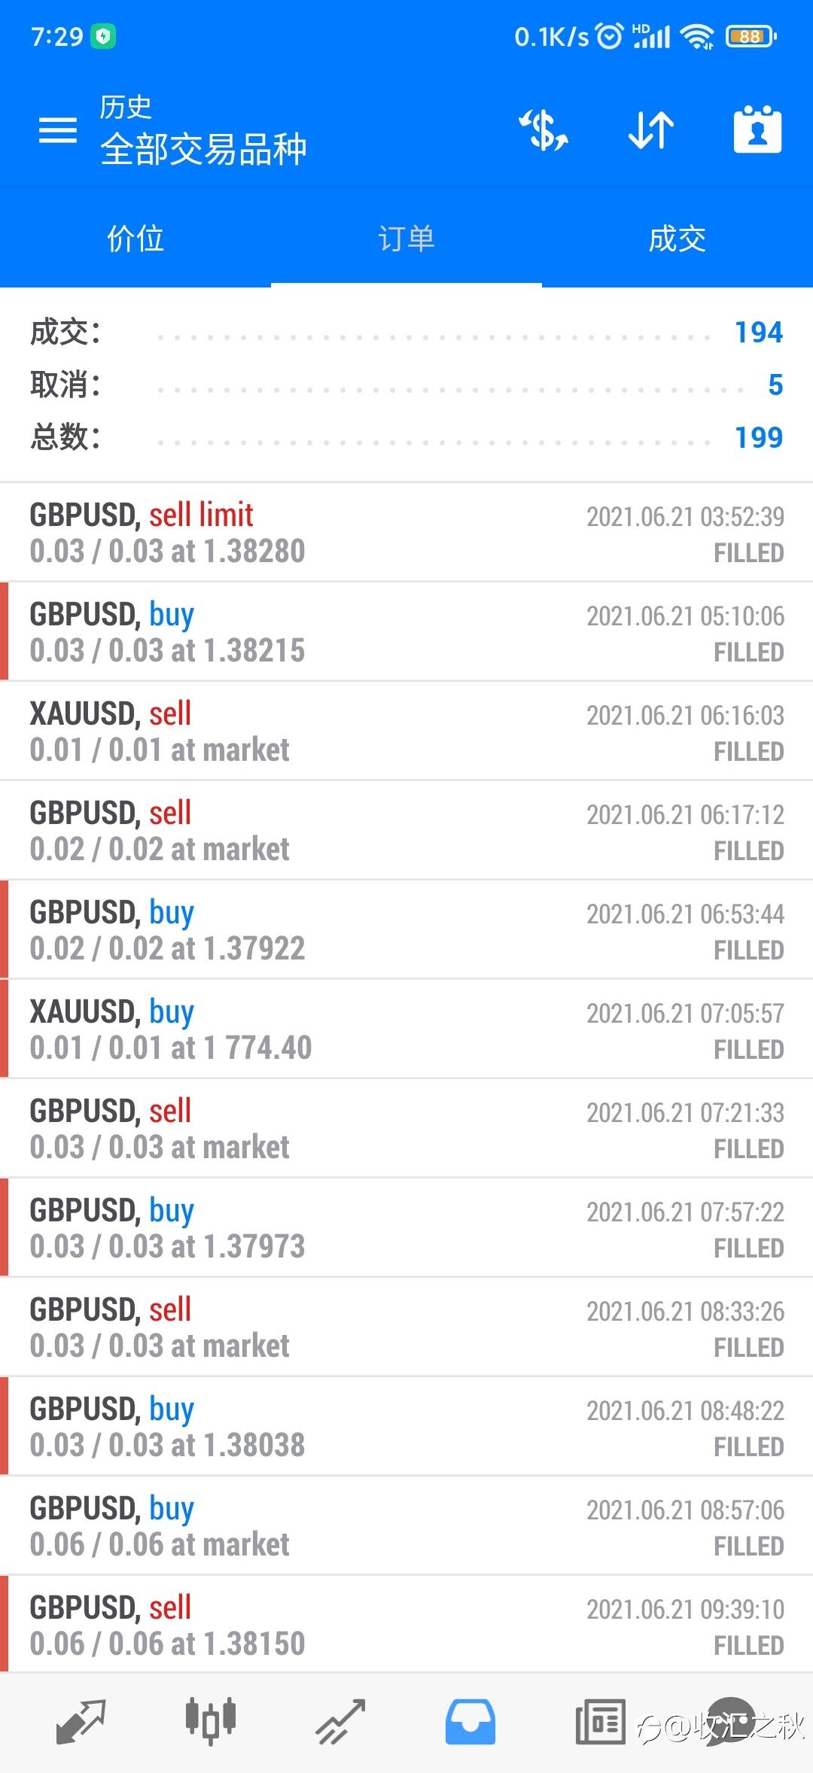Tap the sort arrows icon
This screenshot has height=1773, width=813.
651,130
